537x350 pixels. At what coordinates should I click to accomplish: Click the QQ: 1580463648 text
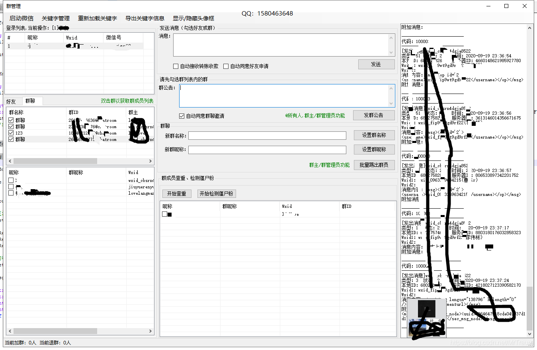click(267, 14)
